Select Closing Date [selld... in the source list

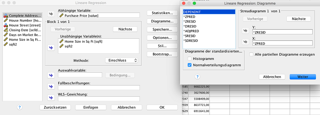[23, 30]
